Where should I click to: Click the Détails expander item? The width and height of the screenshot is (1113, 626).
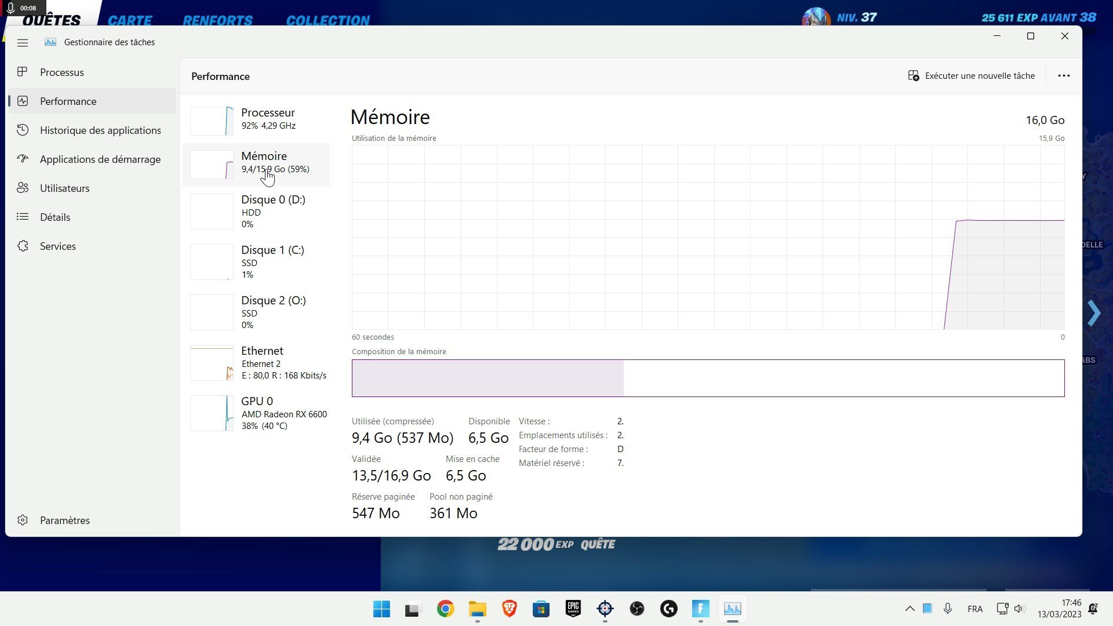tap(54, 217)
